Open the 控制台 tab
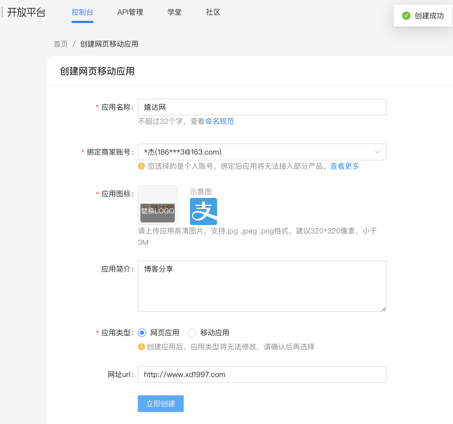453x424 pixels. click(x=82, y=12)
